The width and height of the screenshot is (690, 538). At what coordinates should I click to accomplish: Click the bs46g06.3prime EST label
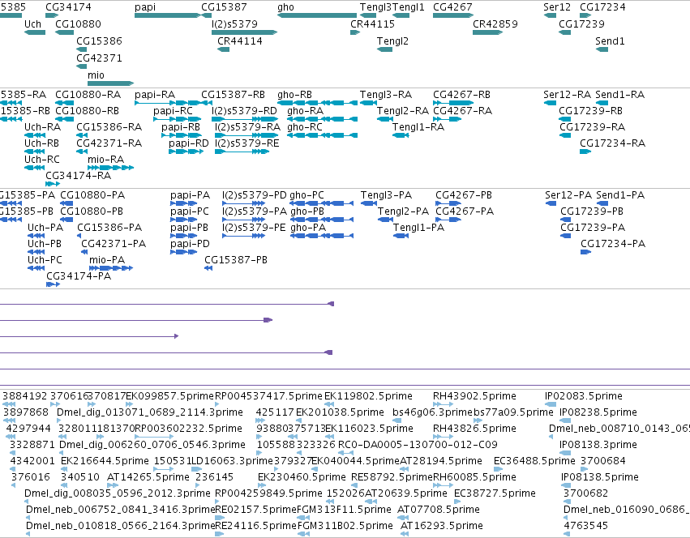pos(433,412)
